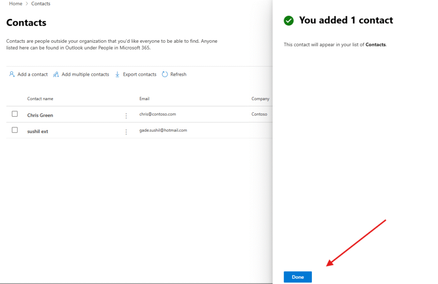Sort by the Contact name column header

(x=40, y=99)
